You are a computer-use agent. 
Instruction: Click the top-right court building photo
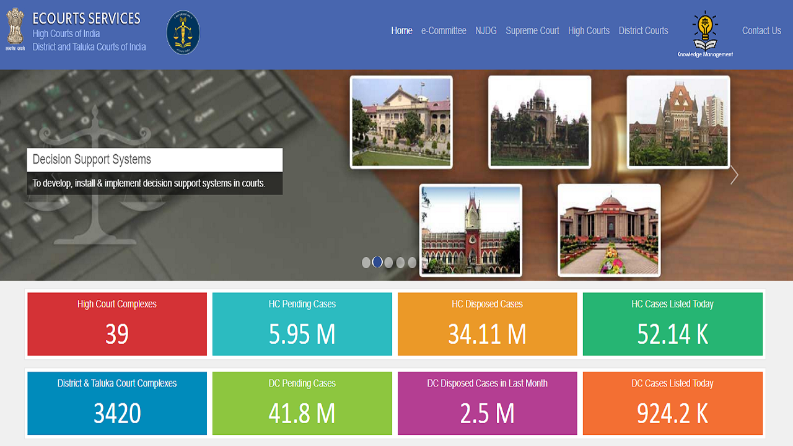[678, 122]
